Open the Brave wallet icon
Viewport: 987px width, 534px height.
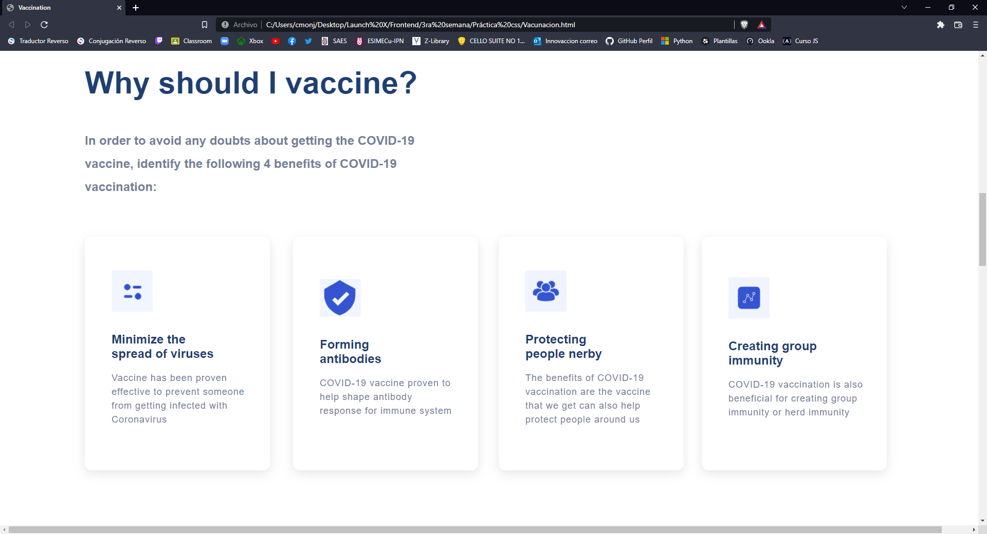tap(958, 25)
